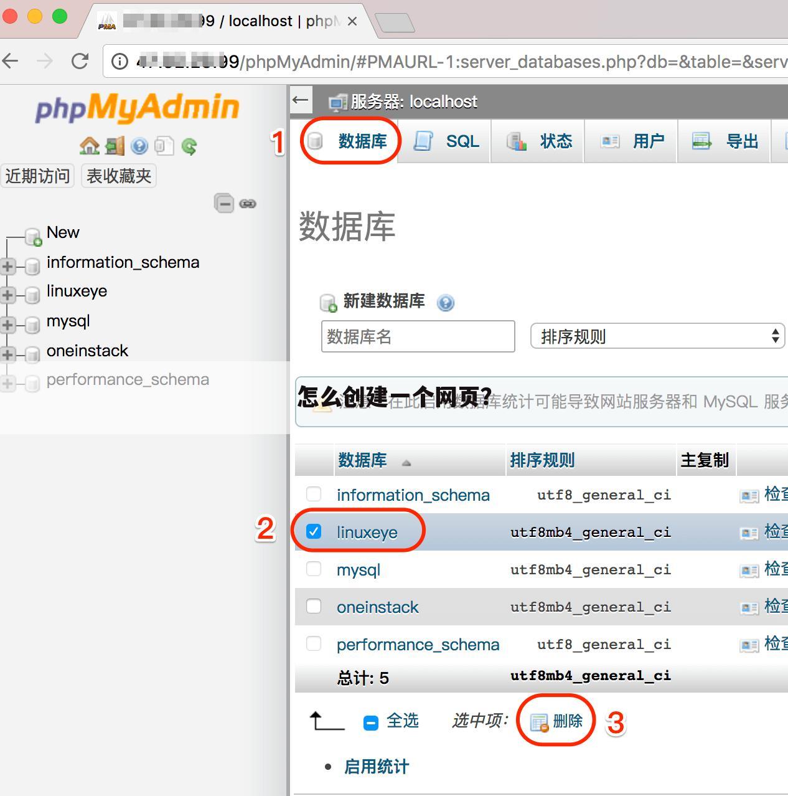Viewport: 788px width, 796px height.
Task: Click 检查 privileges icon for linuxeye row
Action: [x=749, y=533]
